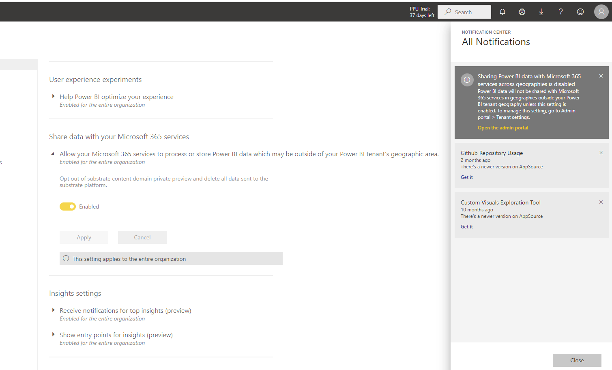Click the info icon in disabled sharing notification
Viewport: 612px width, 370px height.
point(467,80)
